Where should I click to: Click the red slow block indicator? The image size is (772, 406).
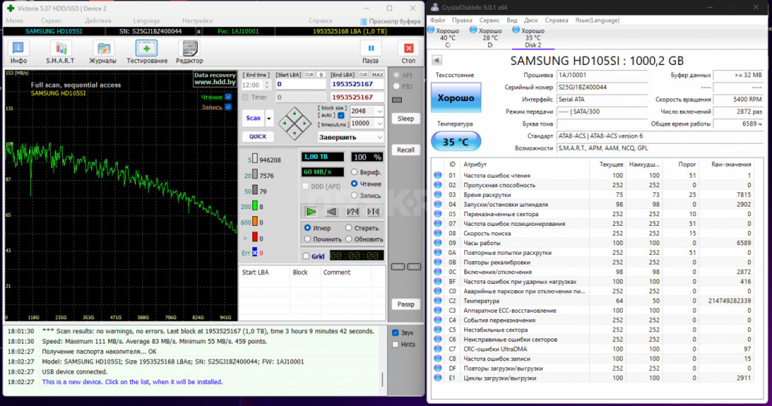pos(255,238)
